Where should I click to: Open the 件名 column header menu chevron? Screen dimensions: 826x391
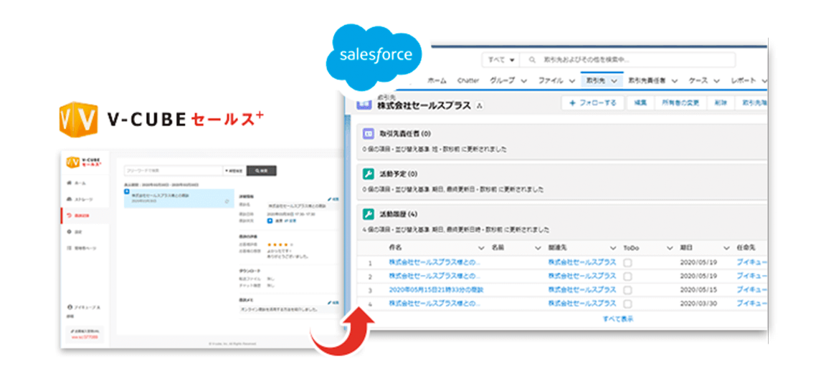(x=481, y=247)
